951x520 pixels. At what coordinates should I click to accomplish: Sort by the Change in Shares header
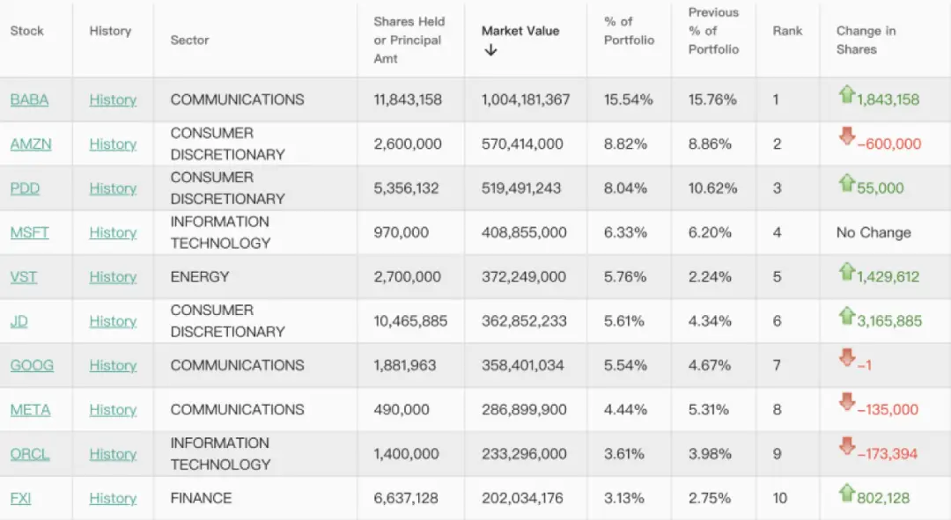[x=866, y=40]
